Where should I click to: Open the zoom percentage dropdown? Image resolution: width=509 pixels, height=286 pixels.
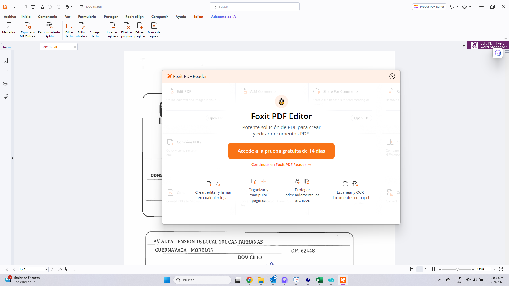494,269
